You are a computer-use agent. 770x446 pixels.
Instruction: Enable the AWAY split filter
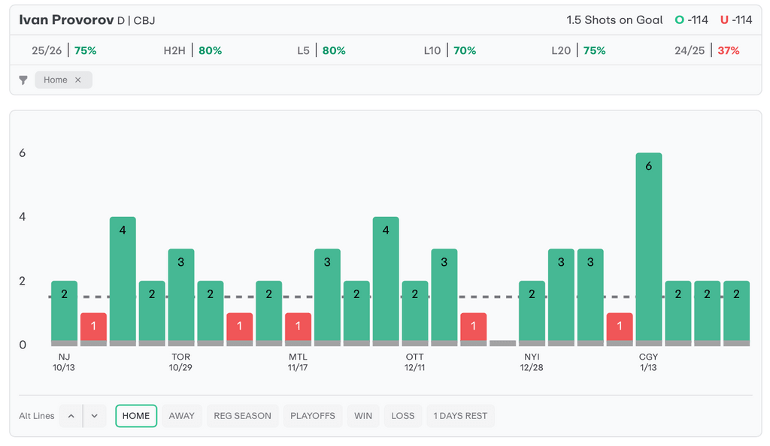181,416
